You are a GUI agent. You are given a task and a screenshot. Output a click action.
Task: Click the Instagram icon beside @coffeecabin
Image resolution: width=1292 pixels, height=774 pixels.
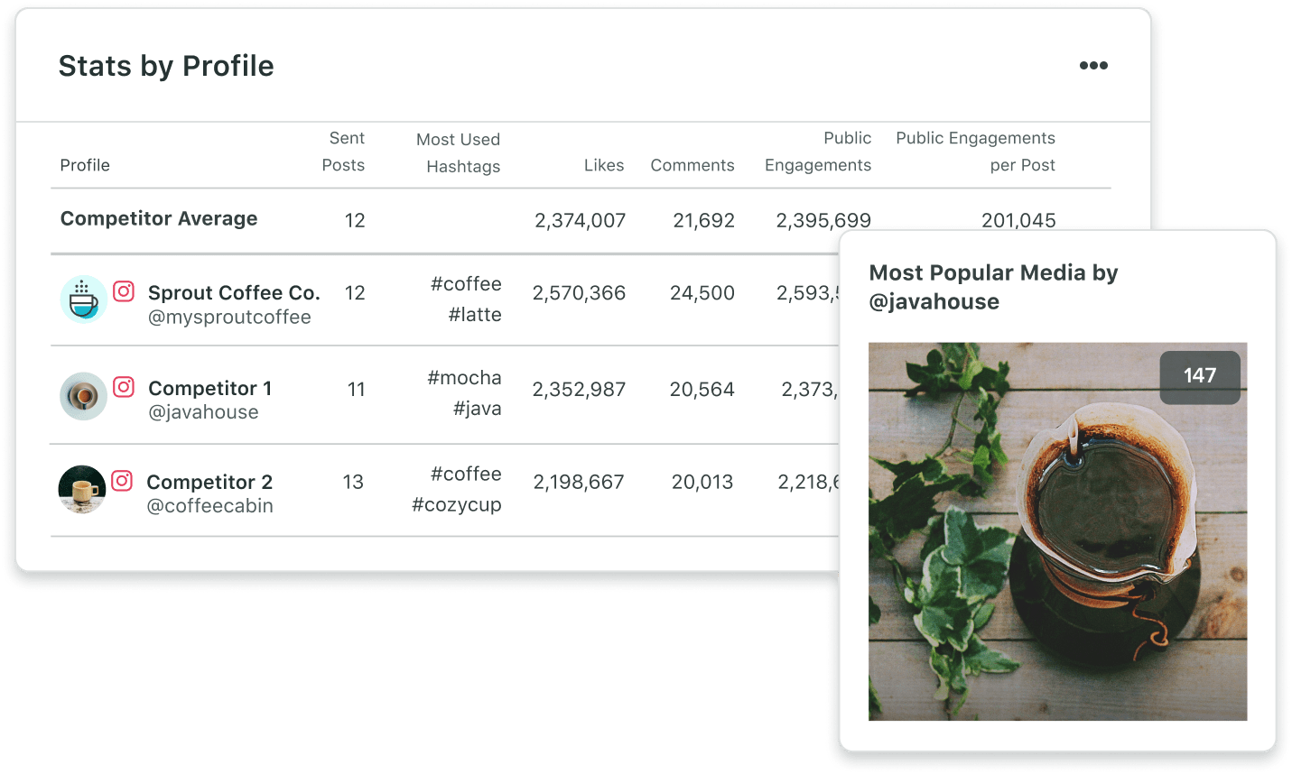[124, 481]
